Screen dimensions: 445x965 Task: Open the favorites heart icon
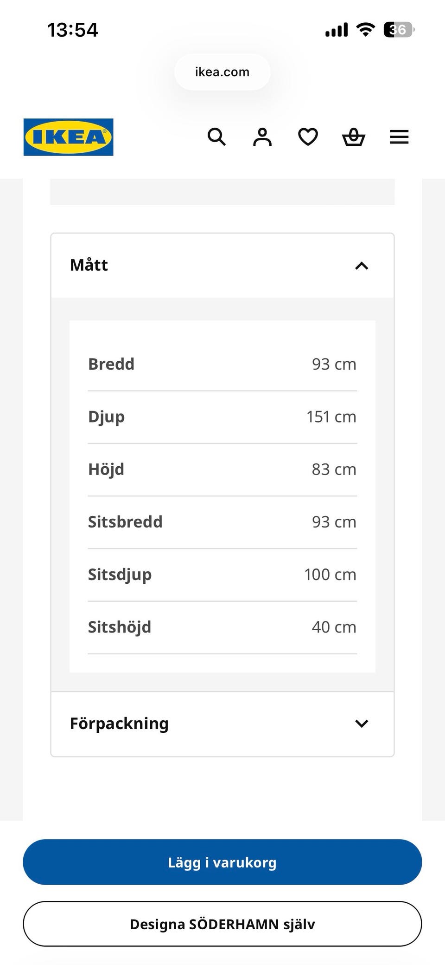pos(308,137)
